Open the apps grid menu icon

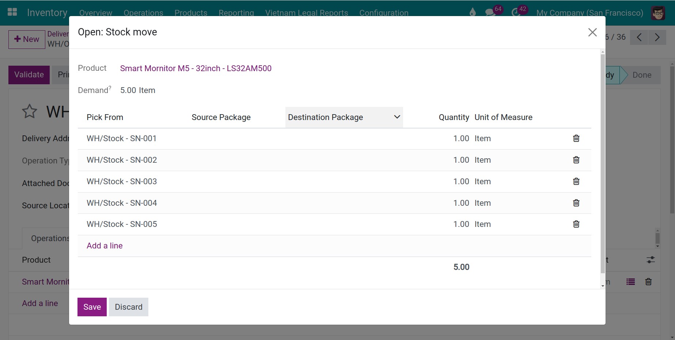click(x=12, y=12)
